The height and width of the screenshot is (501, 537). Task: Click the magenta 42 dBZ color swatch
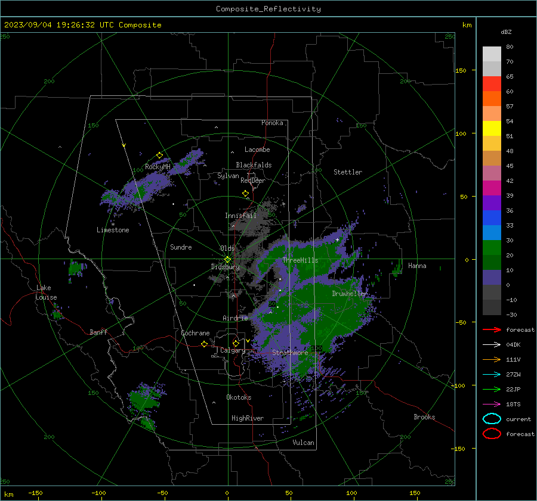pos(492,188)
